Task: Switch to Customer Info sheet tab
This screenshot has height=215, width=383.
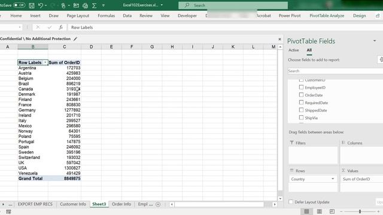Action: (x=73, y=204)
